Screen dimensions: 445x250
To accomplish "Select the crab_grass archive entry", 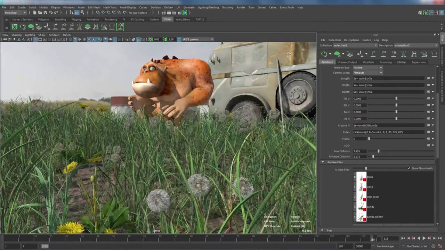I will [x=373, y=197].
